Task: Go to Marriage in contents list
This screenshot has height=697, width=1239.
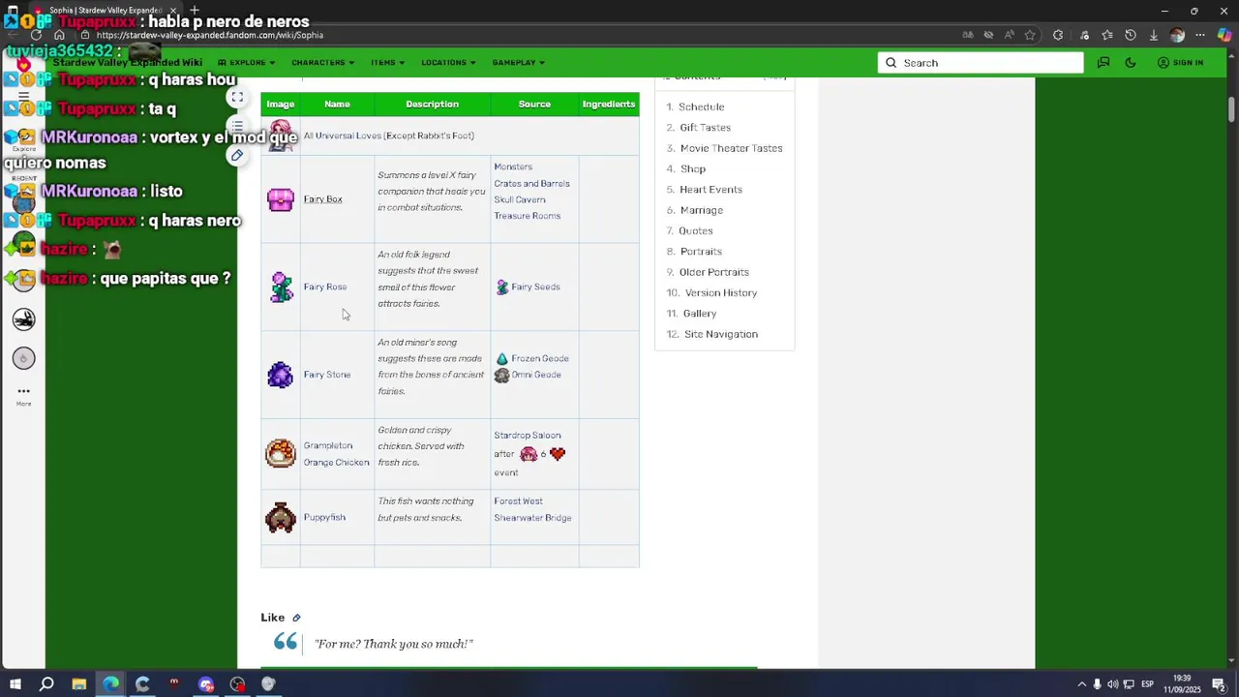Action: click(701, 211)
